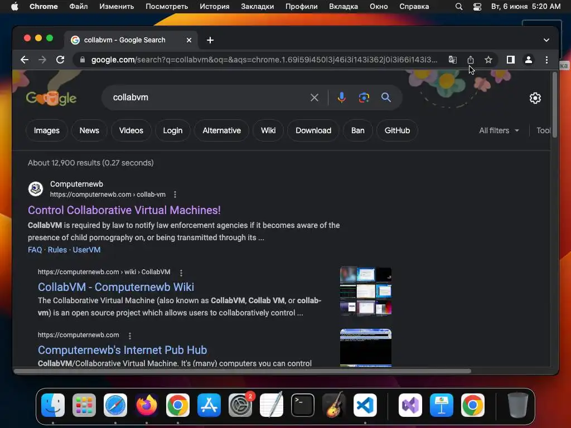Open options for computernewb.com collab-vm result
Image resolution: width=571 pixels, height=428 pixels.
coord(175,194)
